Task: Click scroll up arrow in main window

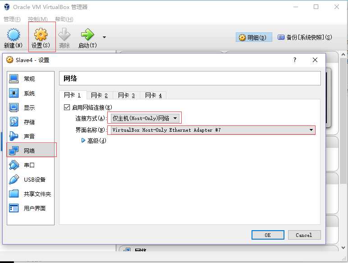Action: (x=343, y=54)
